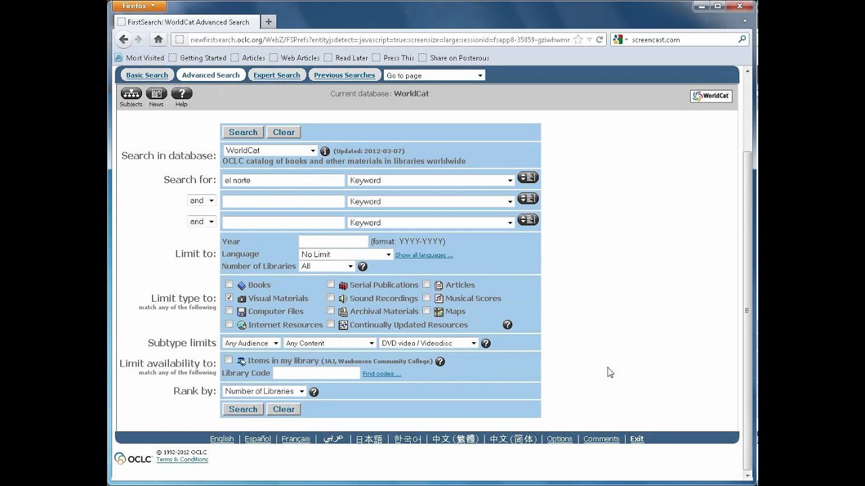Open first Keyword index dropdown

pyautogui.click(x=431, y=180)
